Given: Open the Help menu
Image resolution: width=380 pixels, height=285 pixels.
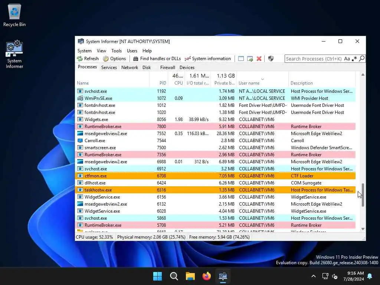Looking at the screenshot, I should [147, 50].
